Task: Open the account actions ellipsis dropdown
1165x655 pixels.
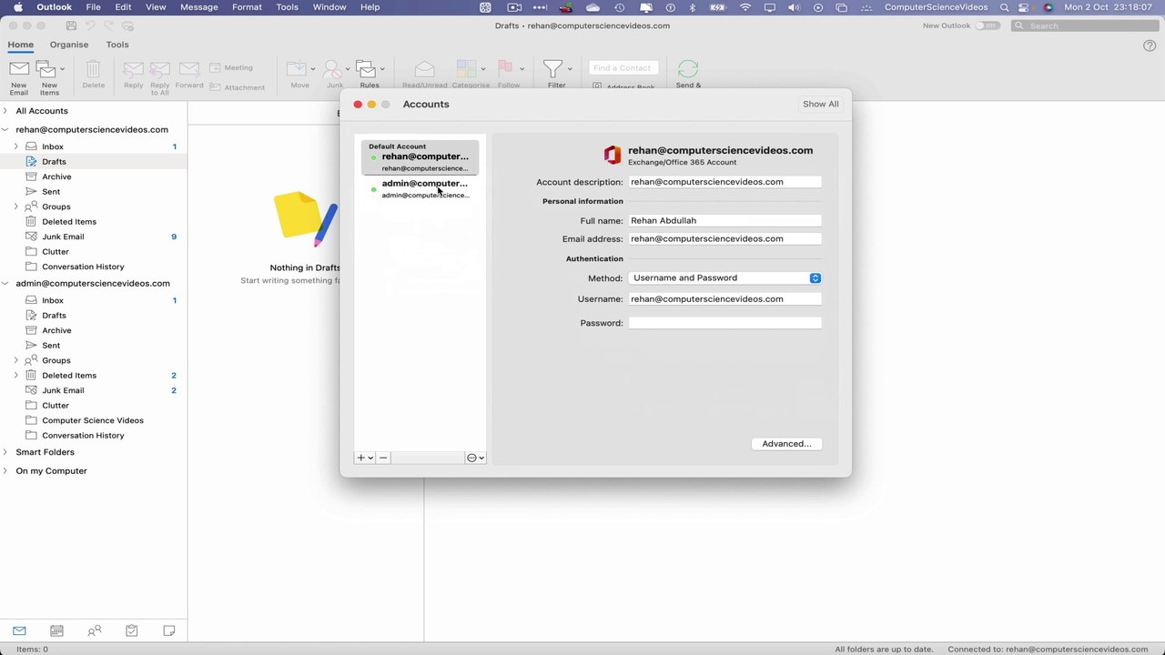Action: pos(475,458)
